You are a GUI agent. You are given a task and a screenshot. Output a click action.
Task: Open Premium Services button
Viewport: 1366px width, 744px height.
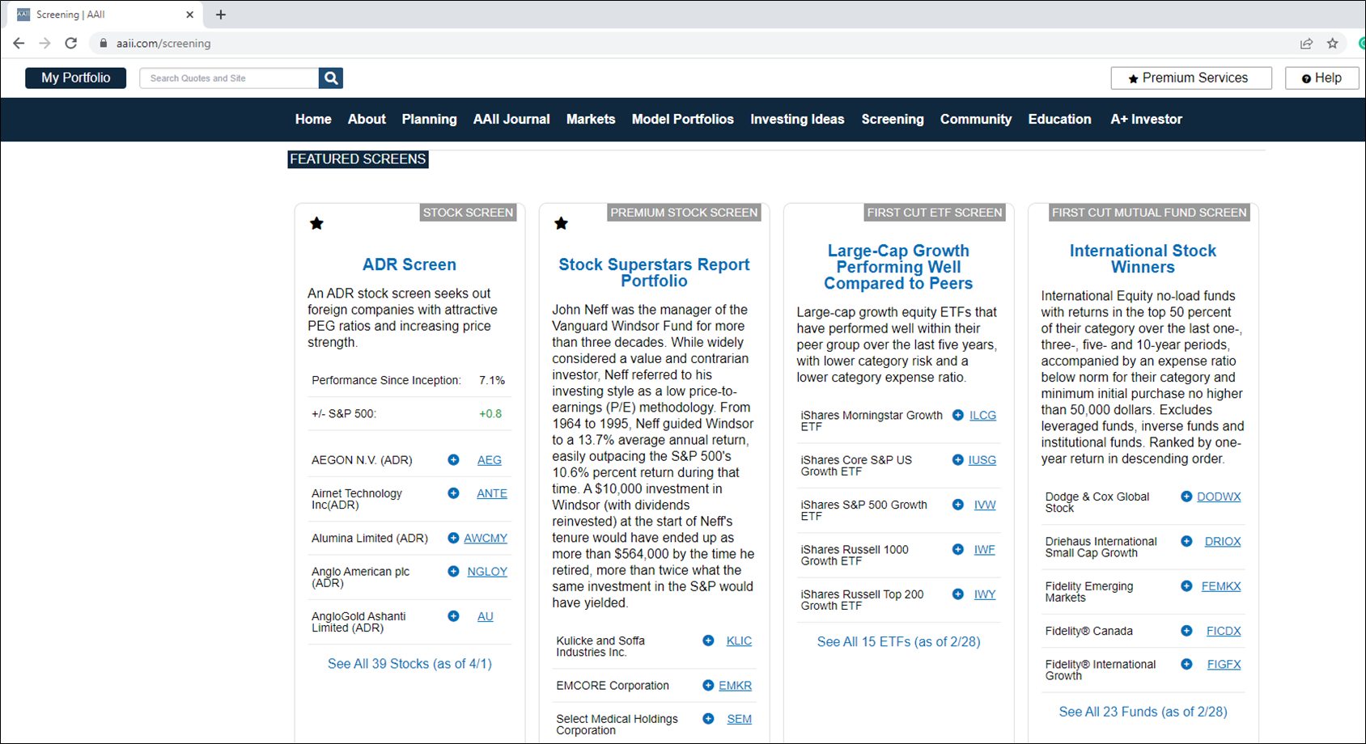(1190, 78)
